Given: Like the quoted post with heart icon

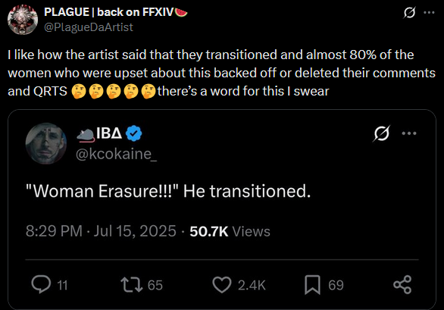Looking at the screenshot, I should 222,285.
